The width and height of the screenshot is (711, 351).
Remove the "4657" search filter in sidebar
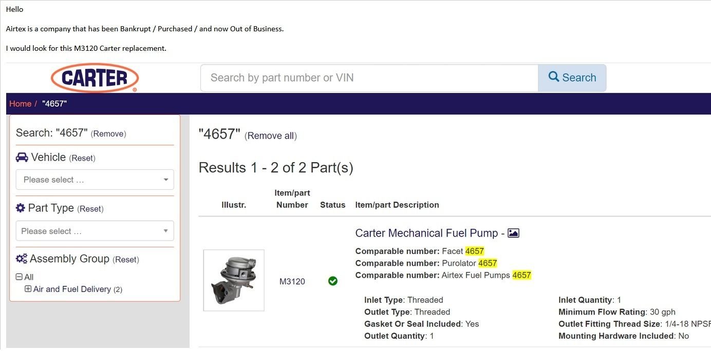(108, 134)
